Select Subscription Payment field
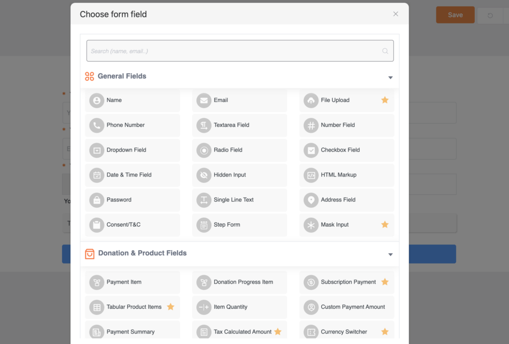509x344 pixels. click(348, 282)
